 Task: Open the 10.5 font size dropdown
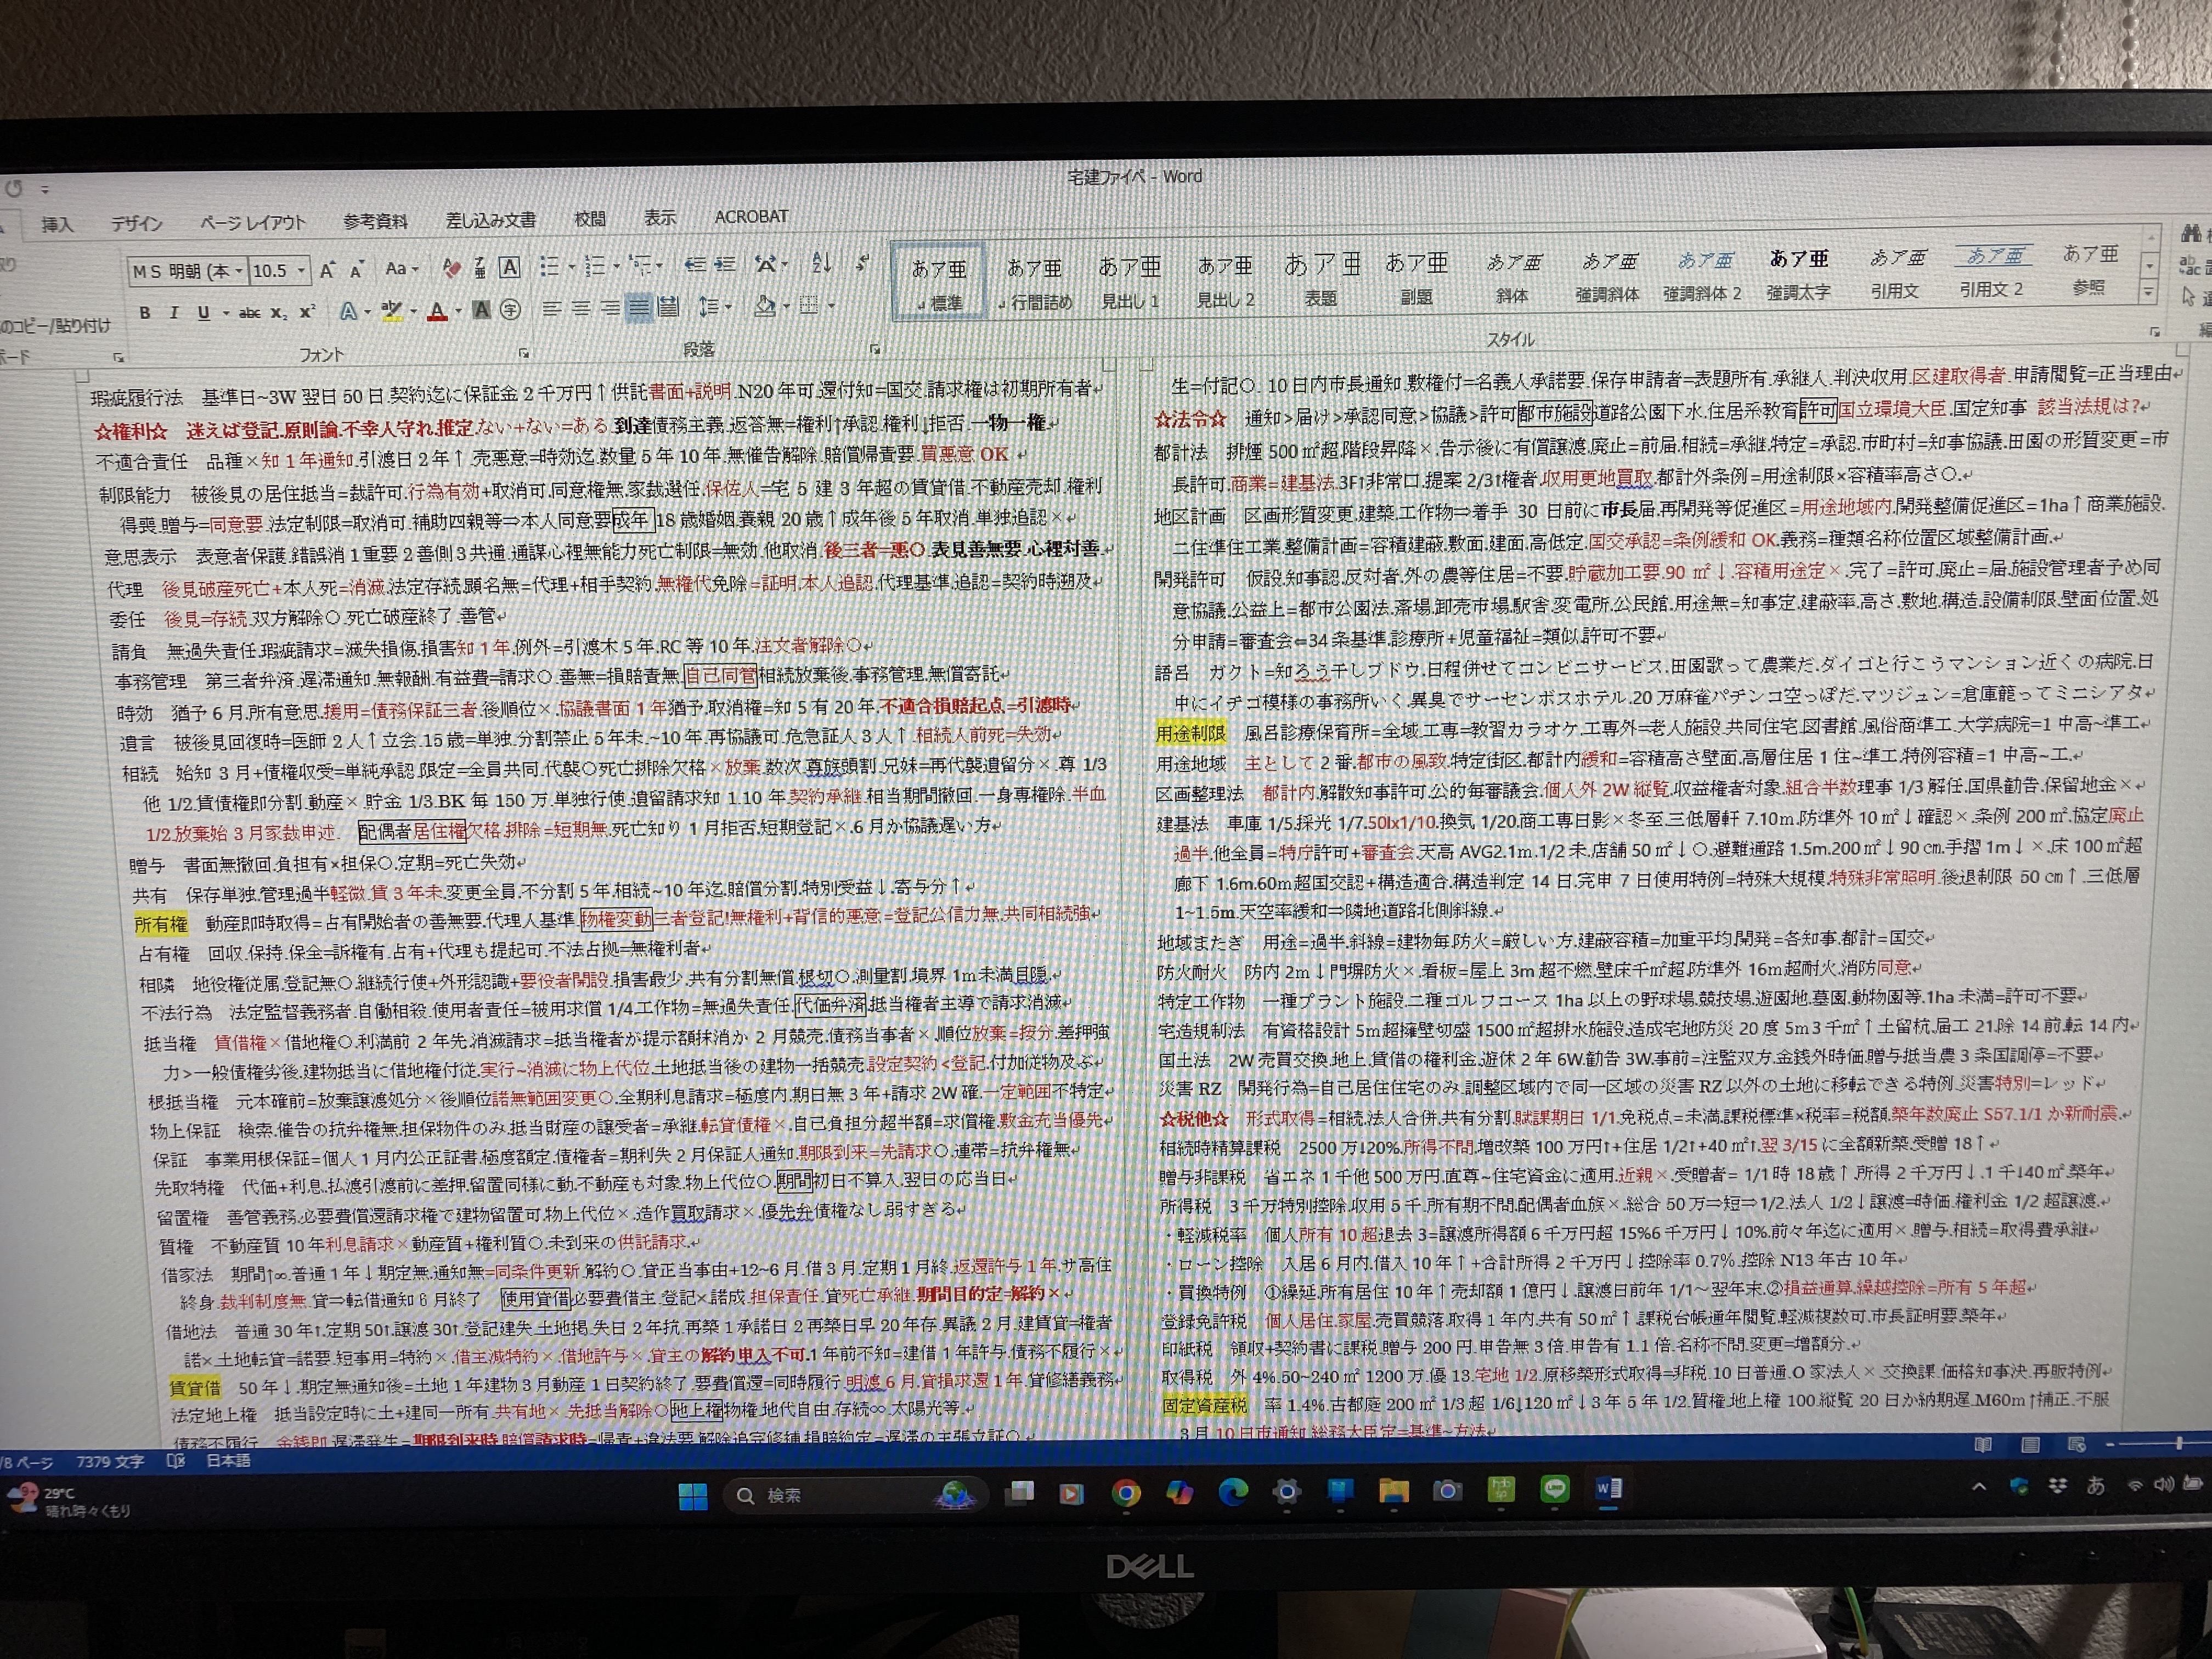(302, 270)
